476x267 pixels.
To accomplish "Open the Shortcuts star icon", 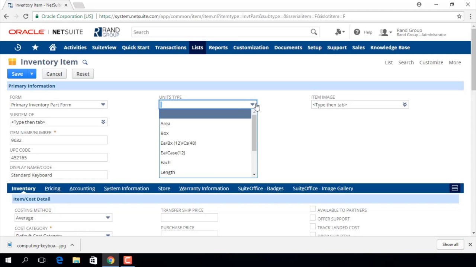I will pyautogui.click(x=35, y=47).
